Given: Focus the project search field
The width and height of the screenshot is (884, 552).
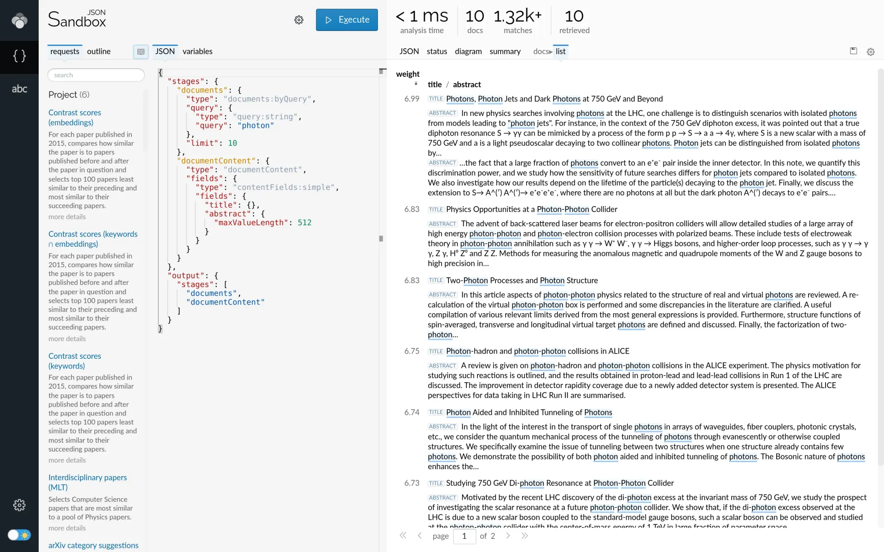Looking at the screenshot, I should tap(96, 75).
